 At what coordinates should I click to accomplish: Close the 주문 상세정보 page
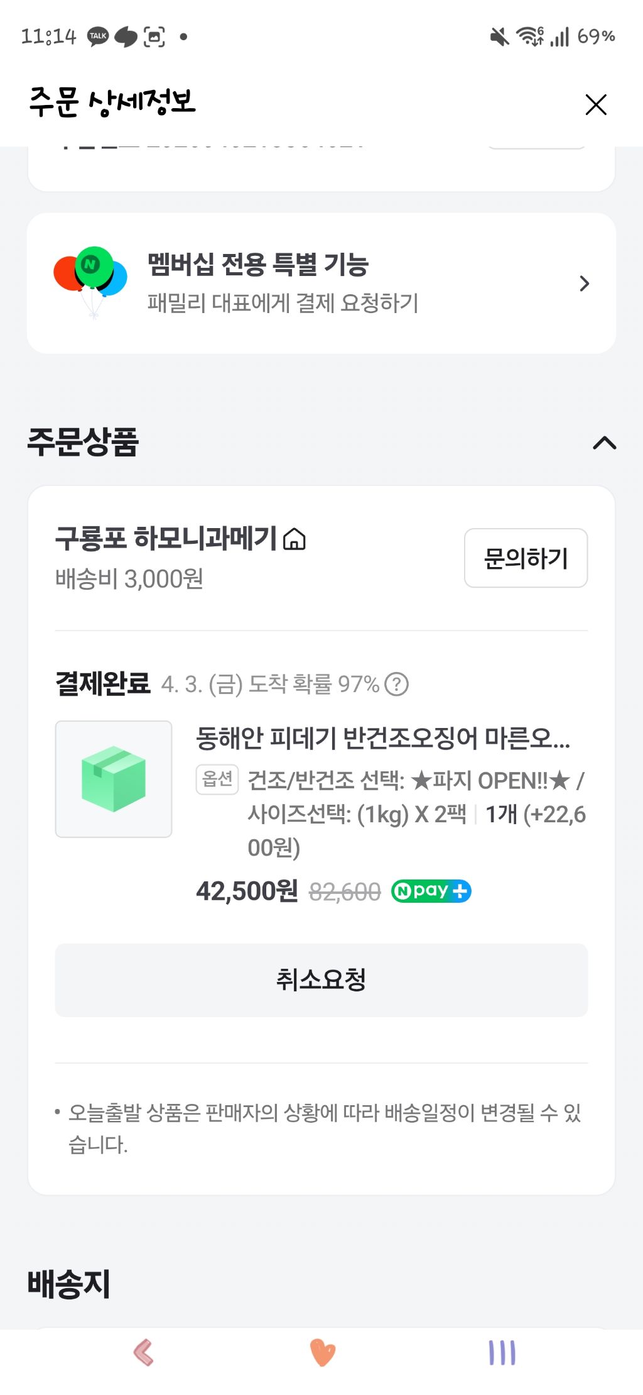pyautogui.click(x=595, y=104)
